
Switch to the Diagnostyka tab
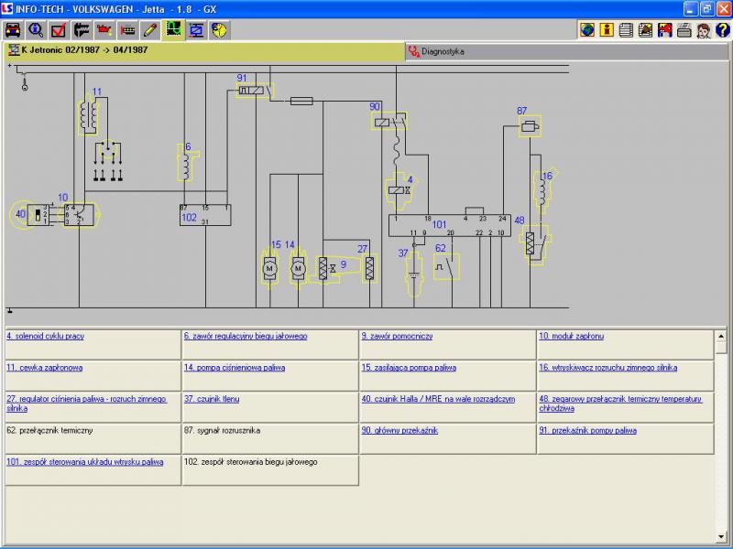pyautogui.click(x=566, y=51)
